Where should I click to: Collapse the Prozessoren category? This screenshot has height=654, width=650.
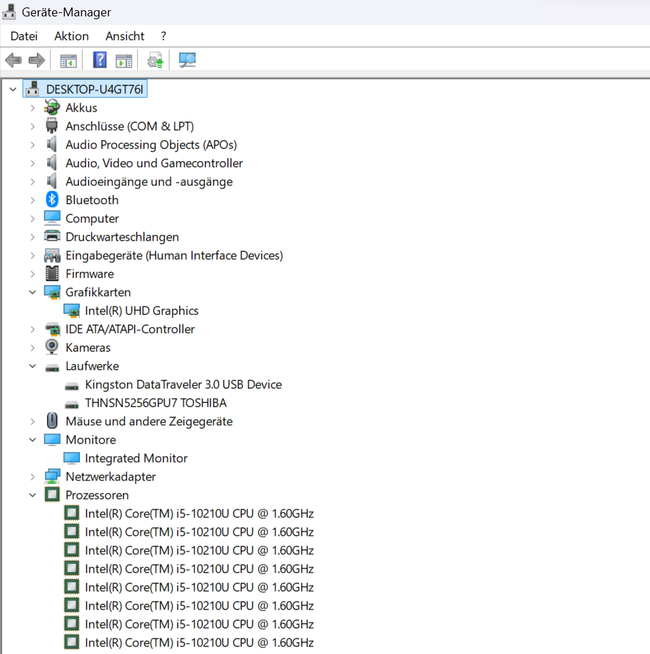coord(33,495)
